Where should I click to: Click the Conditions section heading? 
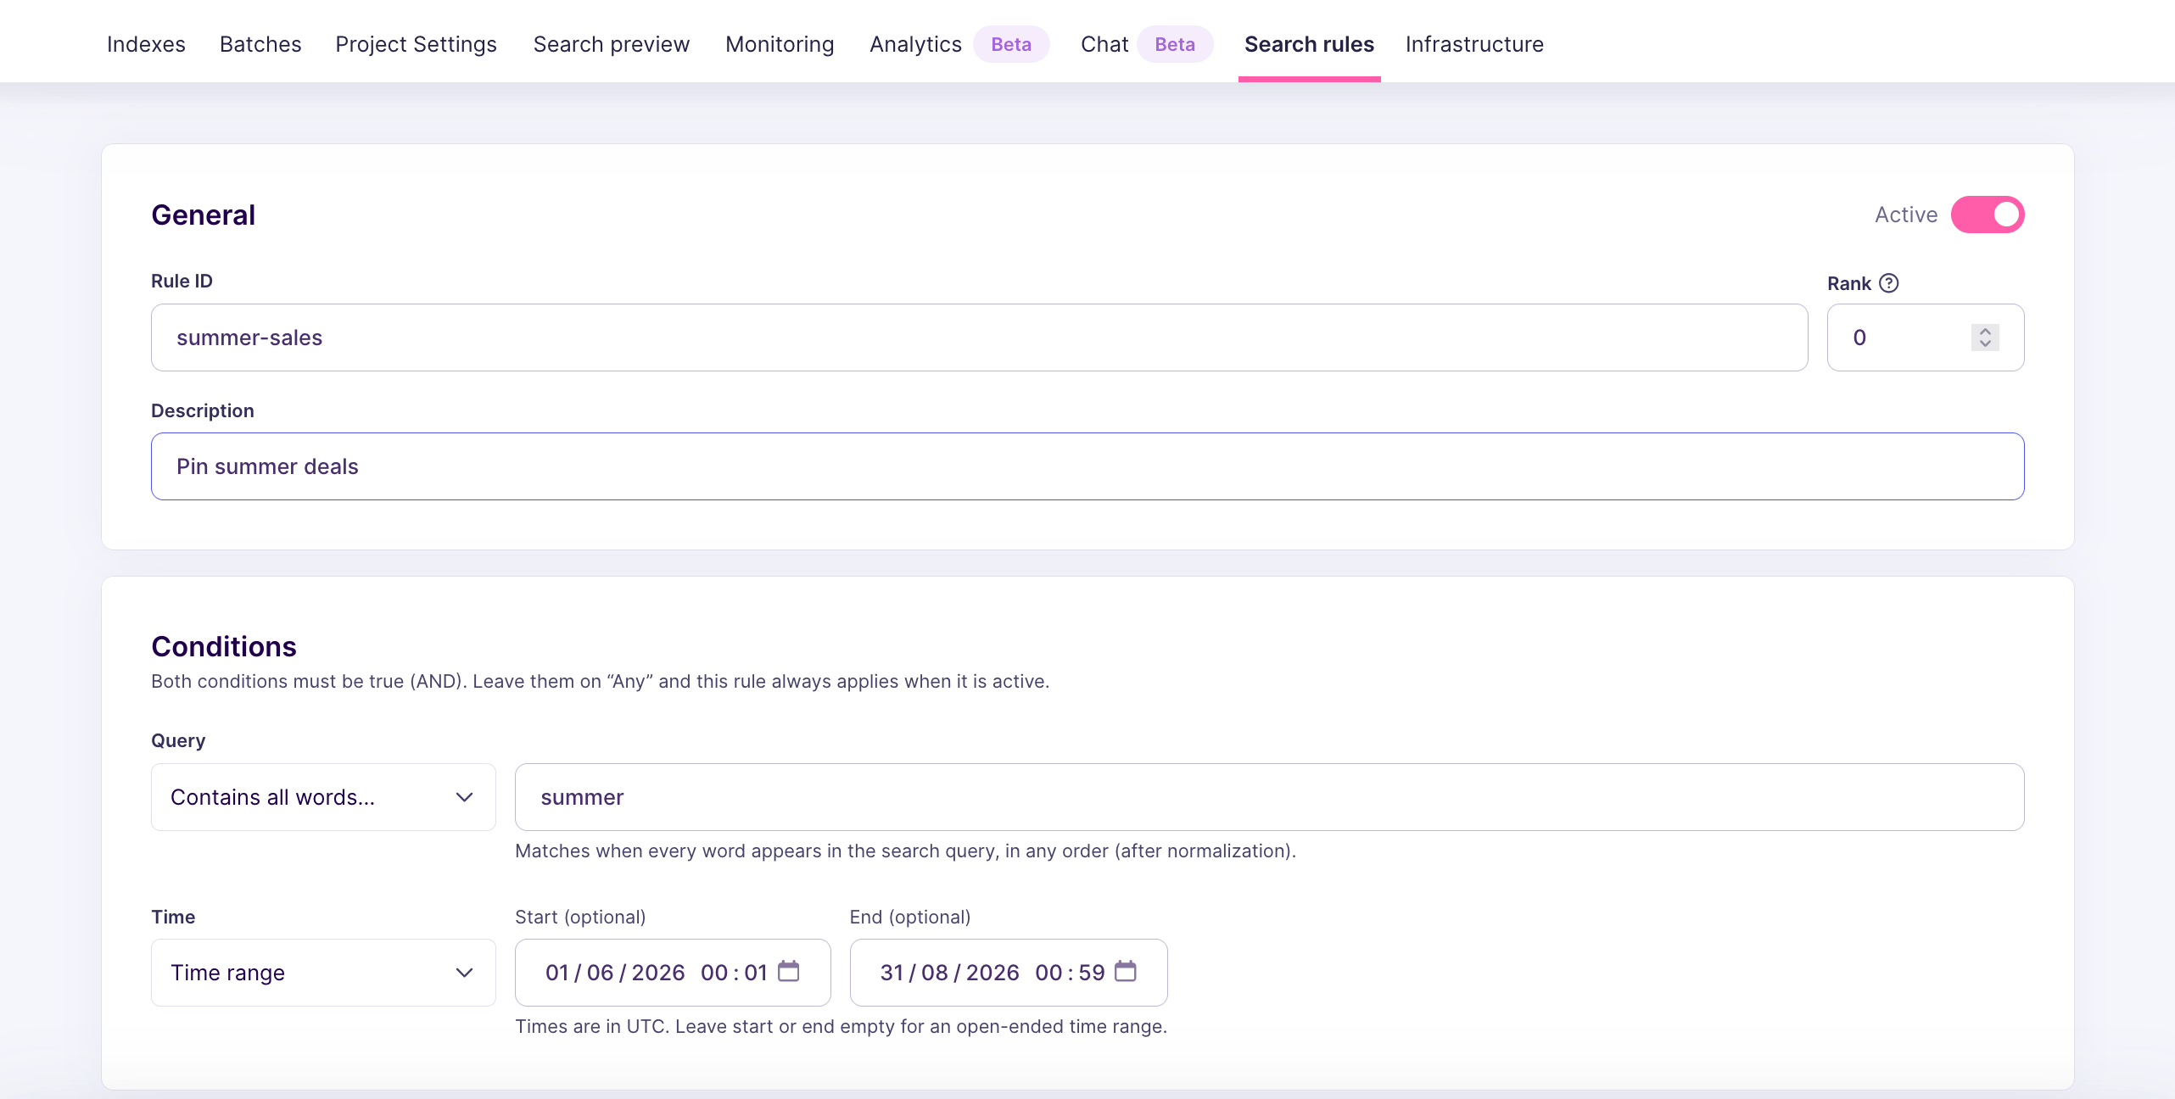tap(224, 646)
